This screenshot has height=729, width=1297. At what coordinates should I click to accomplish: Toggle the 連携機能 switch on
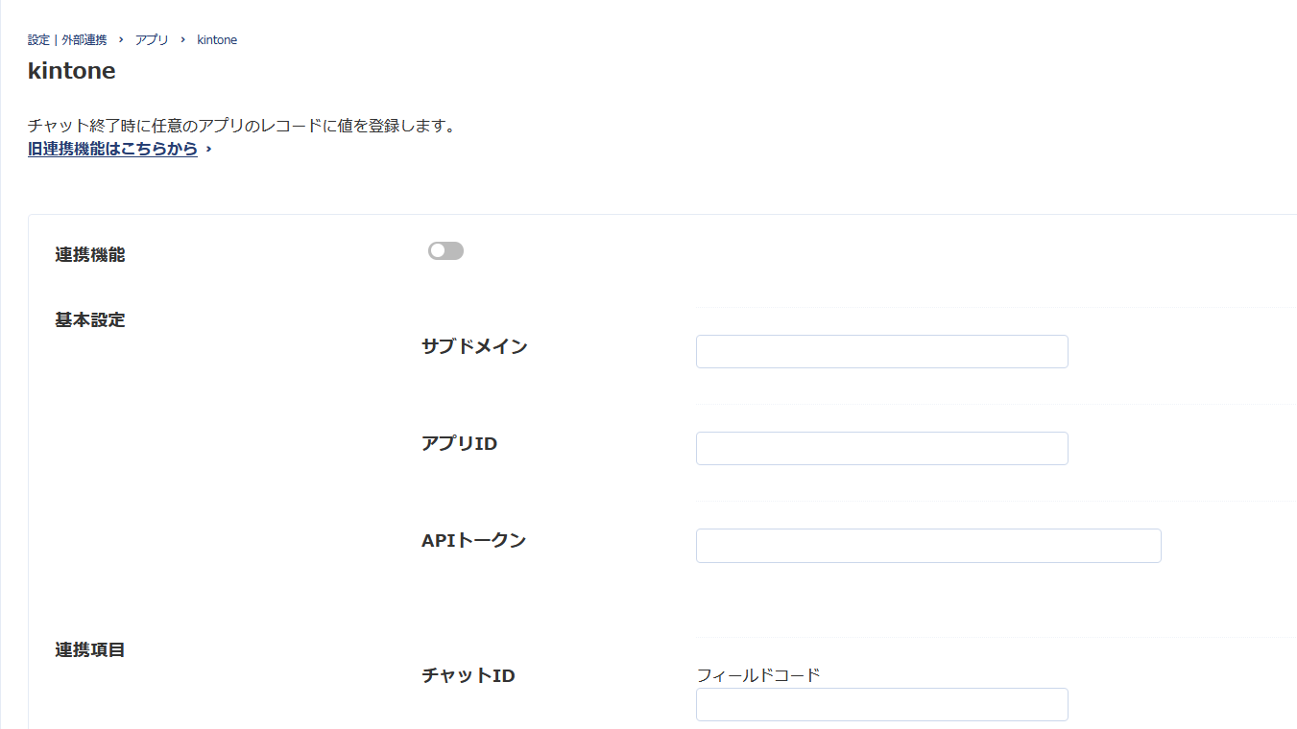pos(445,251)
